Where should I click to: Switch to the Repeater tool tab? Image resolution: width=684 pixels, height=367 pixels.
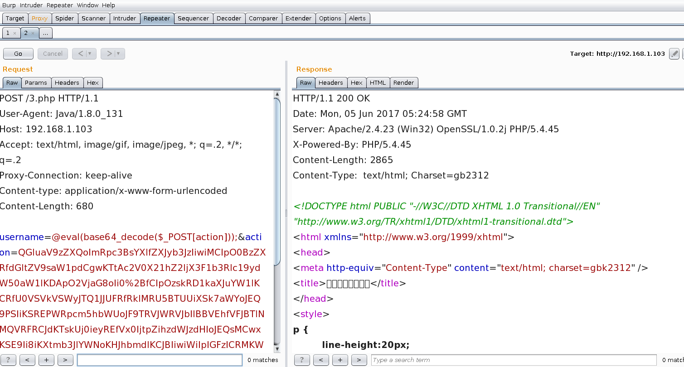pos(157,19)
